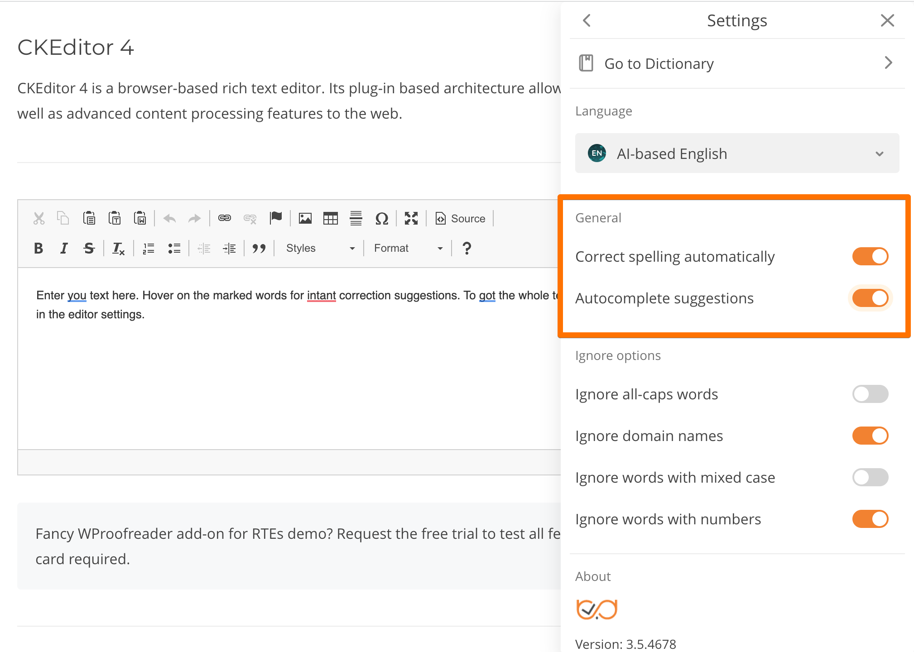Open Go to Dictionary

pyautogui.click(x=736, y=64)
